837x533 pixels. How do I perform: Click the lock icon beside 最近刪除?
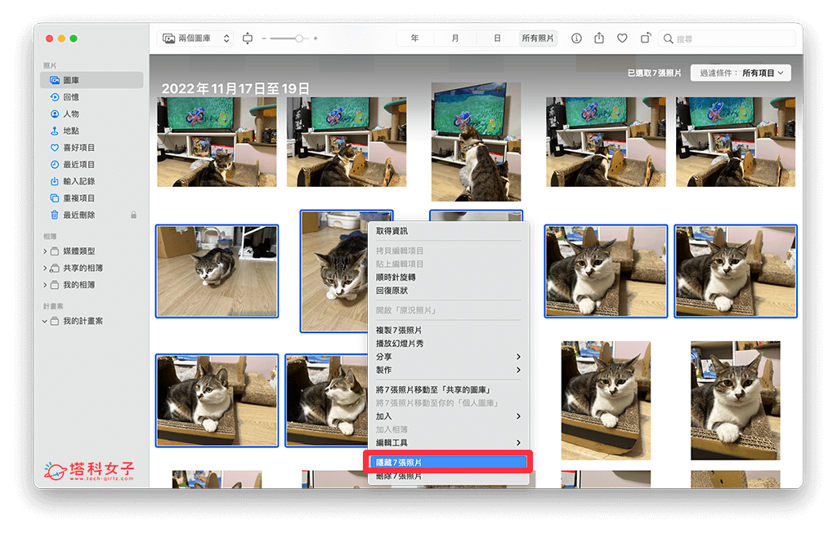[x=133, y=215]
